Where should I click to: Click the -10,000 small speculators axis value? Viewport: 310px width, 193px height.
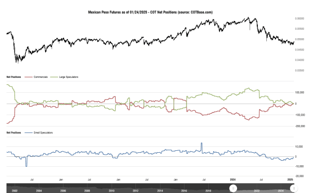299,166
